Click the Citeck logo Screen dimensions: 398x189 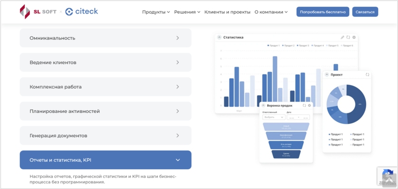[81, 11]
